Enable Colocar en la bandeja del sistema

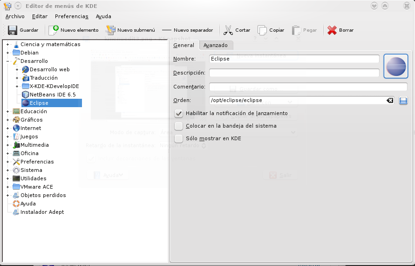(179, 126)
